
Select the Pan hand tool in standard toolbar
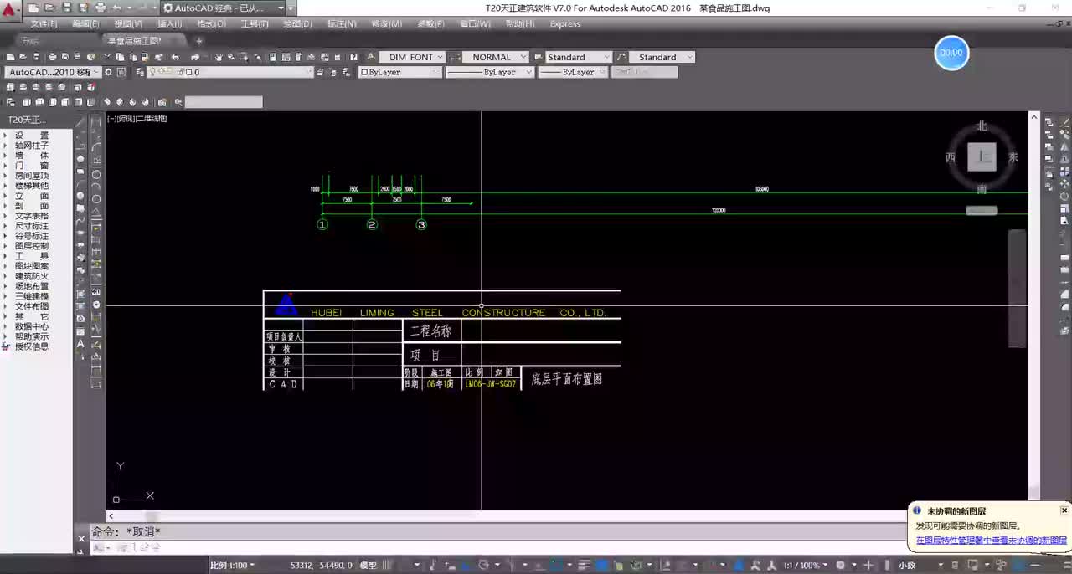pos(219,57)
